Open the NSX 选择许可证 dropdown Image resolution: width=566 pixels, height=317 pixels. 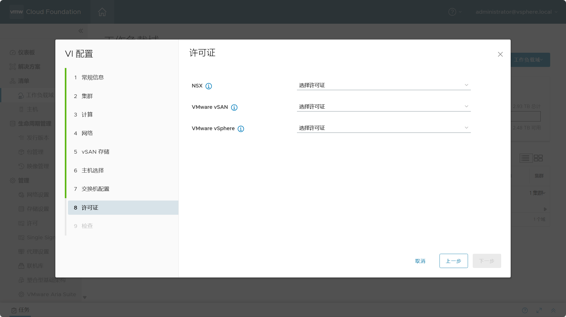[x=384, y=85]
